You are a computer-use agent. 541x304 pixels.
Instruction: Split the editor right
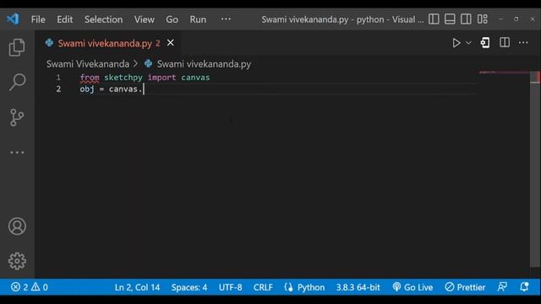click(x=505, y=43)
